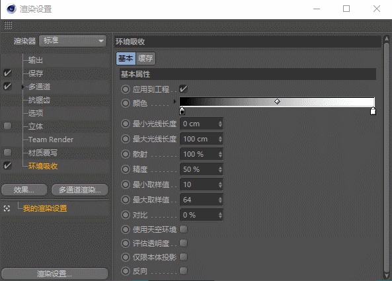This screenshot has height=281, width=392.
Task: Click the 对比 stepper arrows
Action: tap(220, 216)
